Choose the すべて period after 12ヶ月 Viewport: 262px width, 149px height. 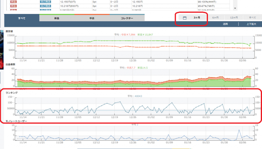252,18
